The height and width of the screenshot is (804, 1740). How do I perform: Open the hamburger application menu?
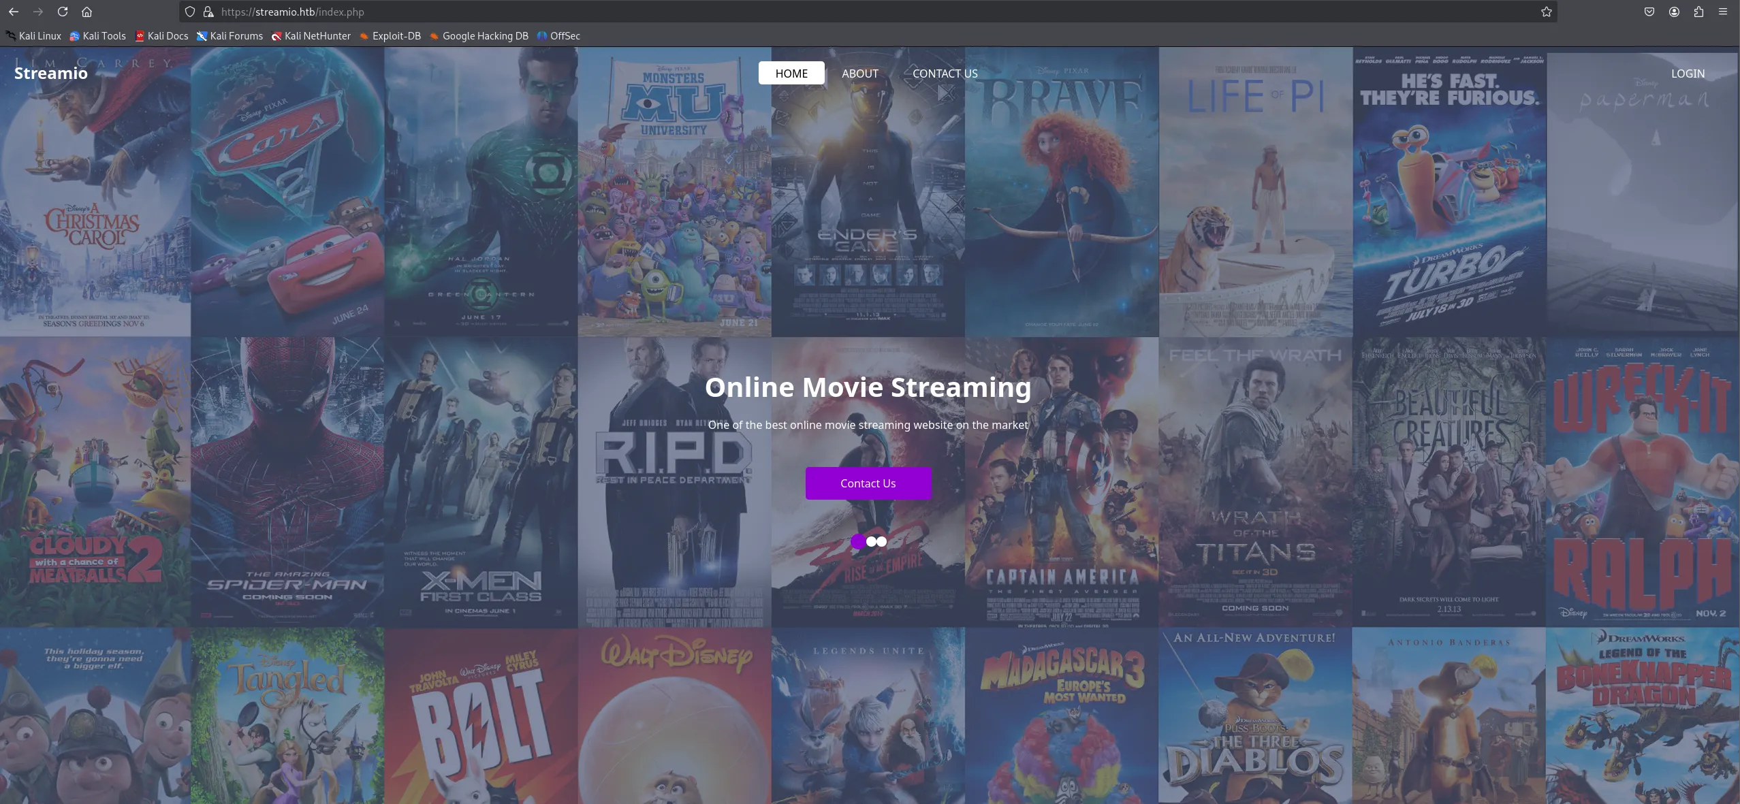coord(1722,12)
